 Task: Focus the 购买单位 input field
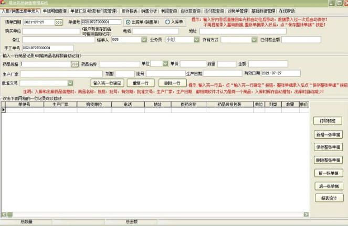pyautogui.click(x=51, y=31)
